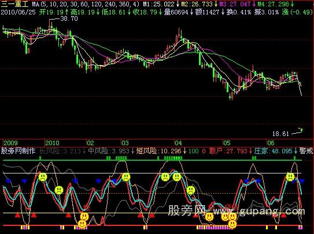
Task: Select the 中风险:3.953 mid-term risk value
Action: tap(111, 151)
